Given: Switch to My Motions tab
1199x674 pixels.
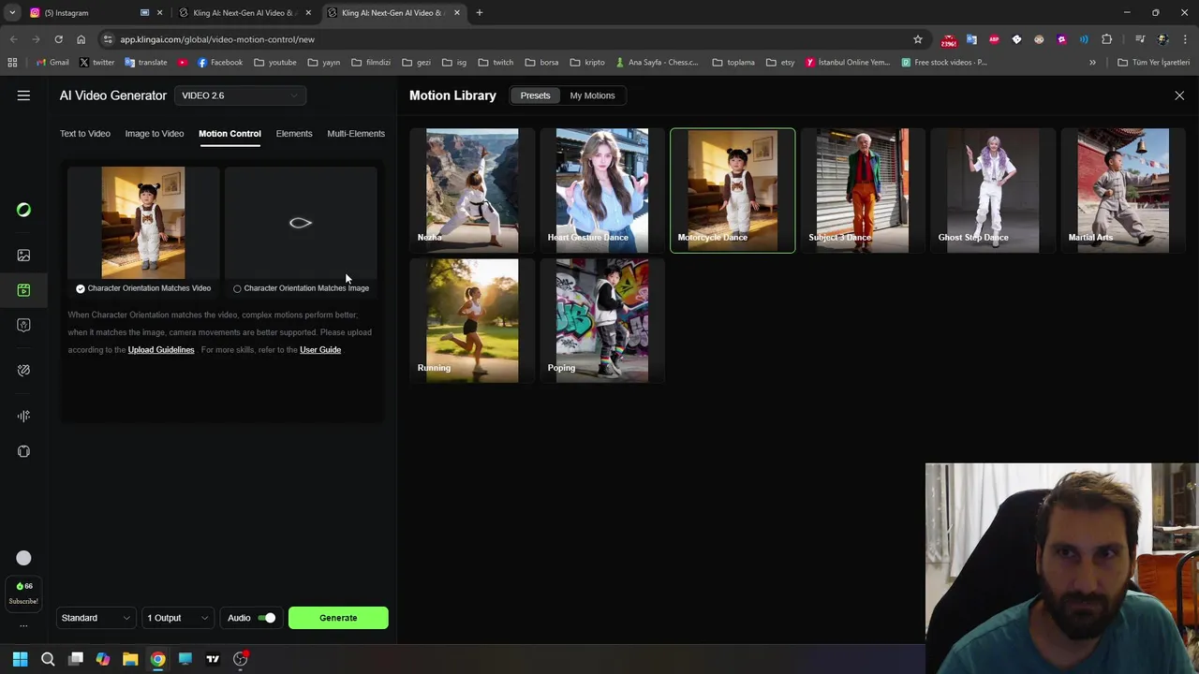Looking at the screenshot, I should click(592, 95).
